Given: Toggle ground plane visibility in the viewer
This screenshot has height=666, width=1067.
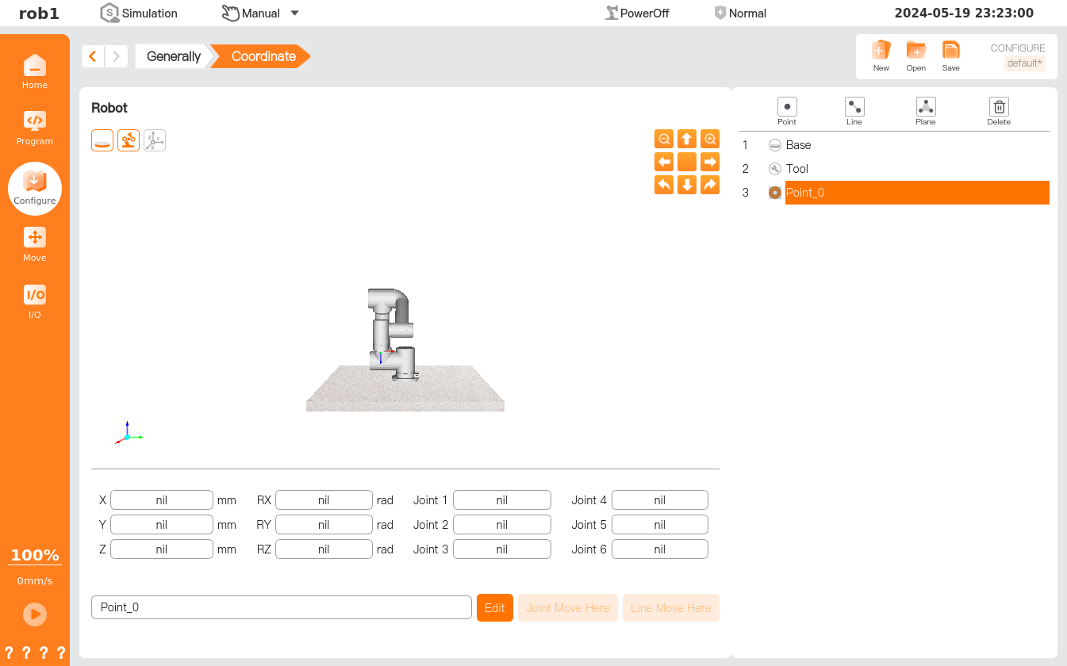Looking at the screenshot, I should tap(102, 140).
